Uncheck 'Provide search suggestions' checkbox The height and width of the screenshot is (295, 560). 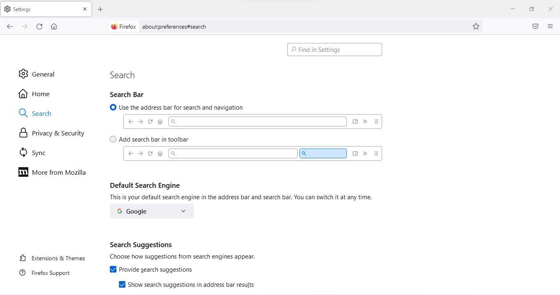click(x=113, y=270)
